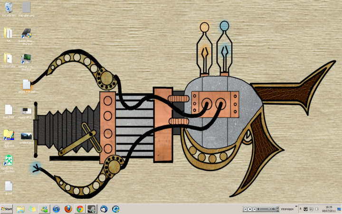
Task: Open the ScreenTaker folder on desktop
Action: click(9, 59)
